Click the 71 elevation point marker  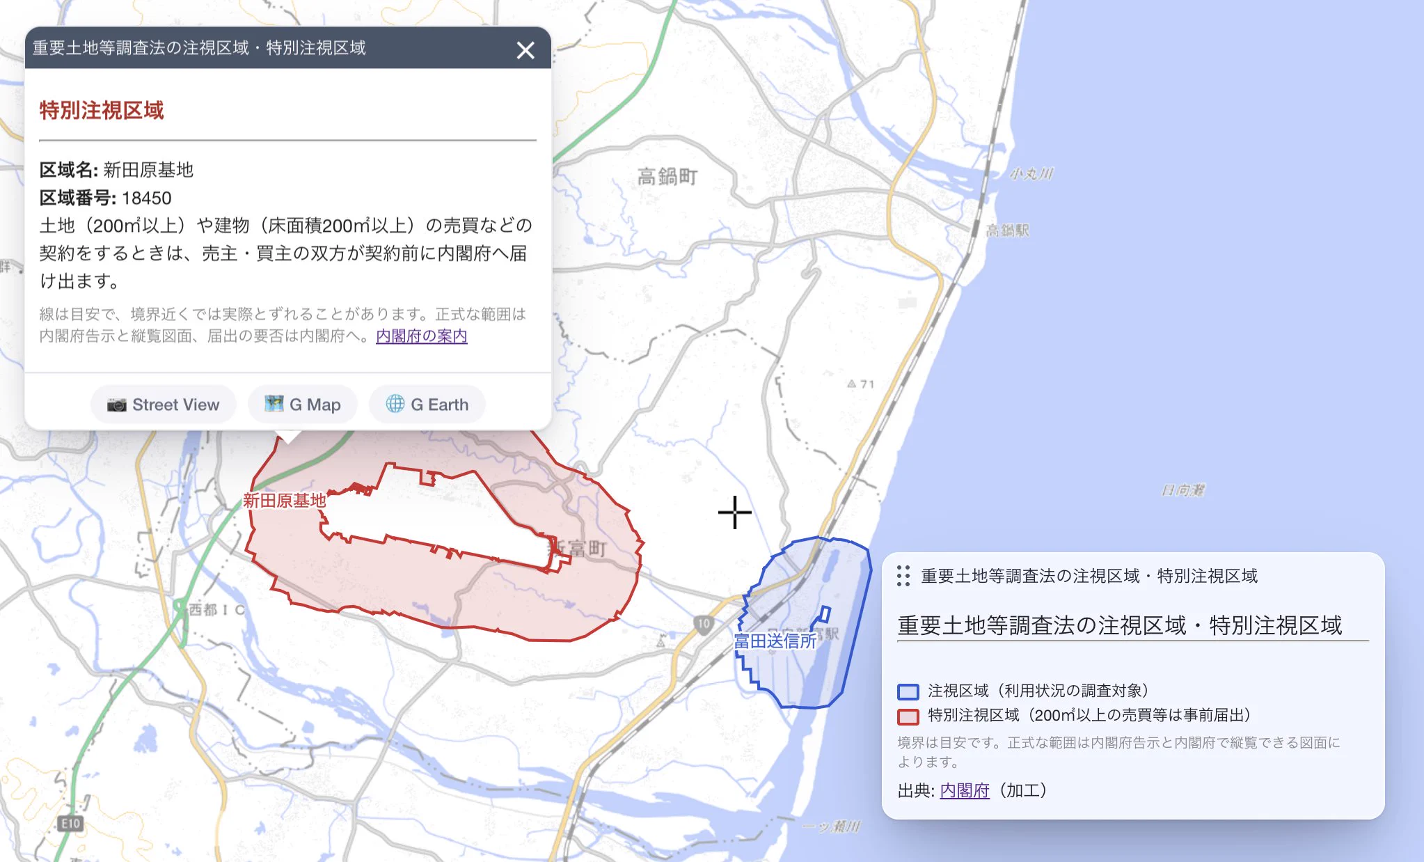[x=861, y=384]
